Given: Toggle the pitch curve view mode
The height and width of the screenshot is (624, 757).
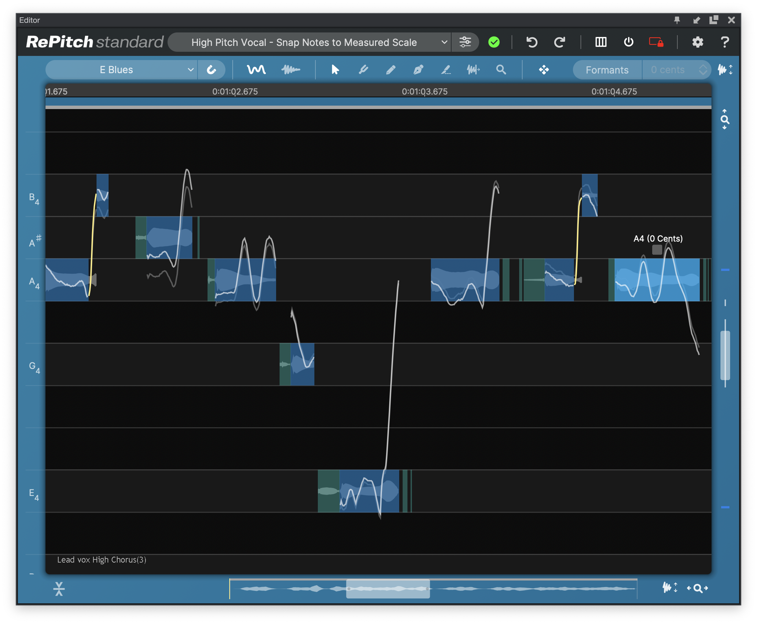Looking at the screenshot, I should tap(256, 69).
